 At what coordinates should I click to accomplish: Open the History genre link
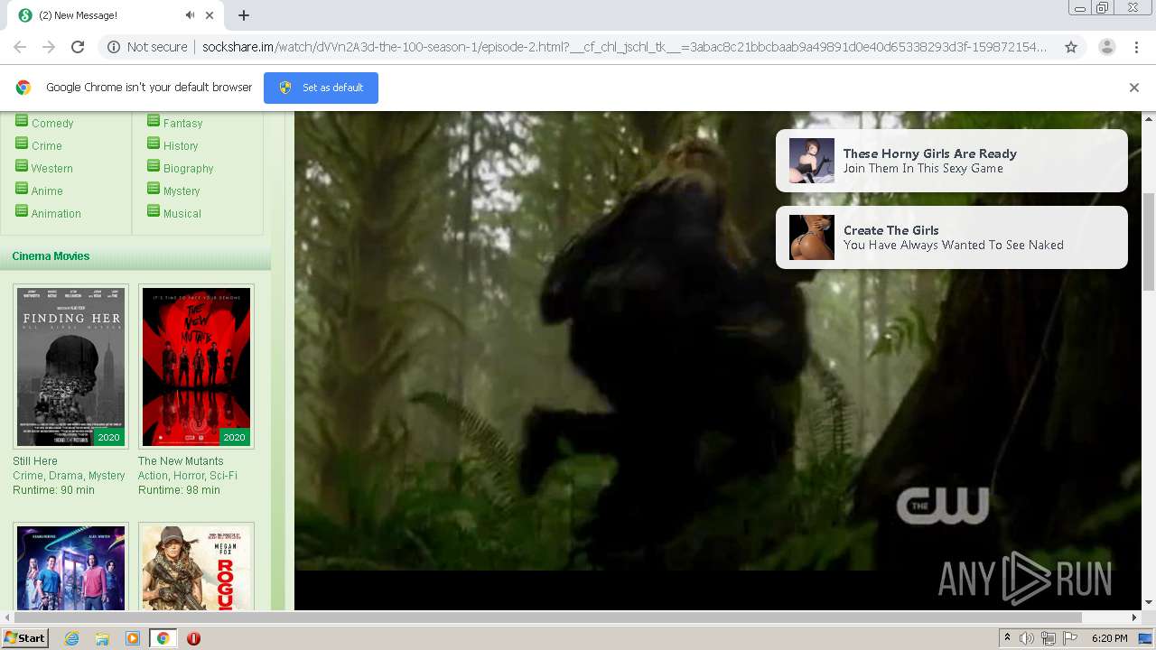(x=181, y=146)
